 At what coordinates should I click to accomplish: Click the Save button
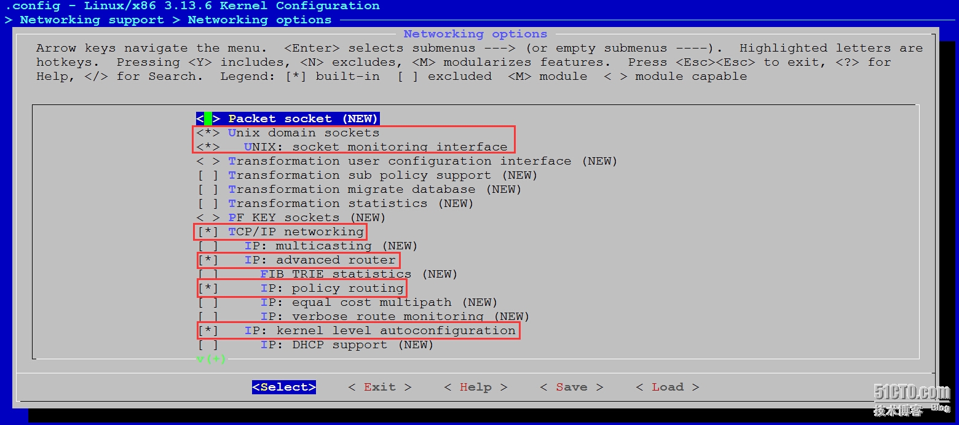click(571, 387)
